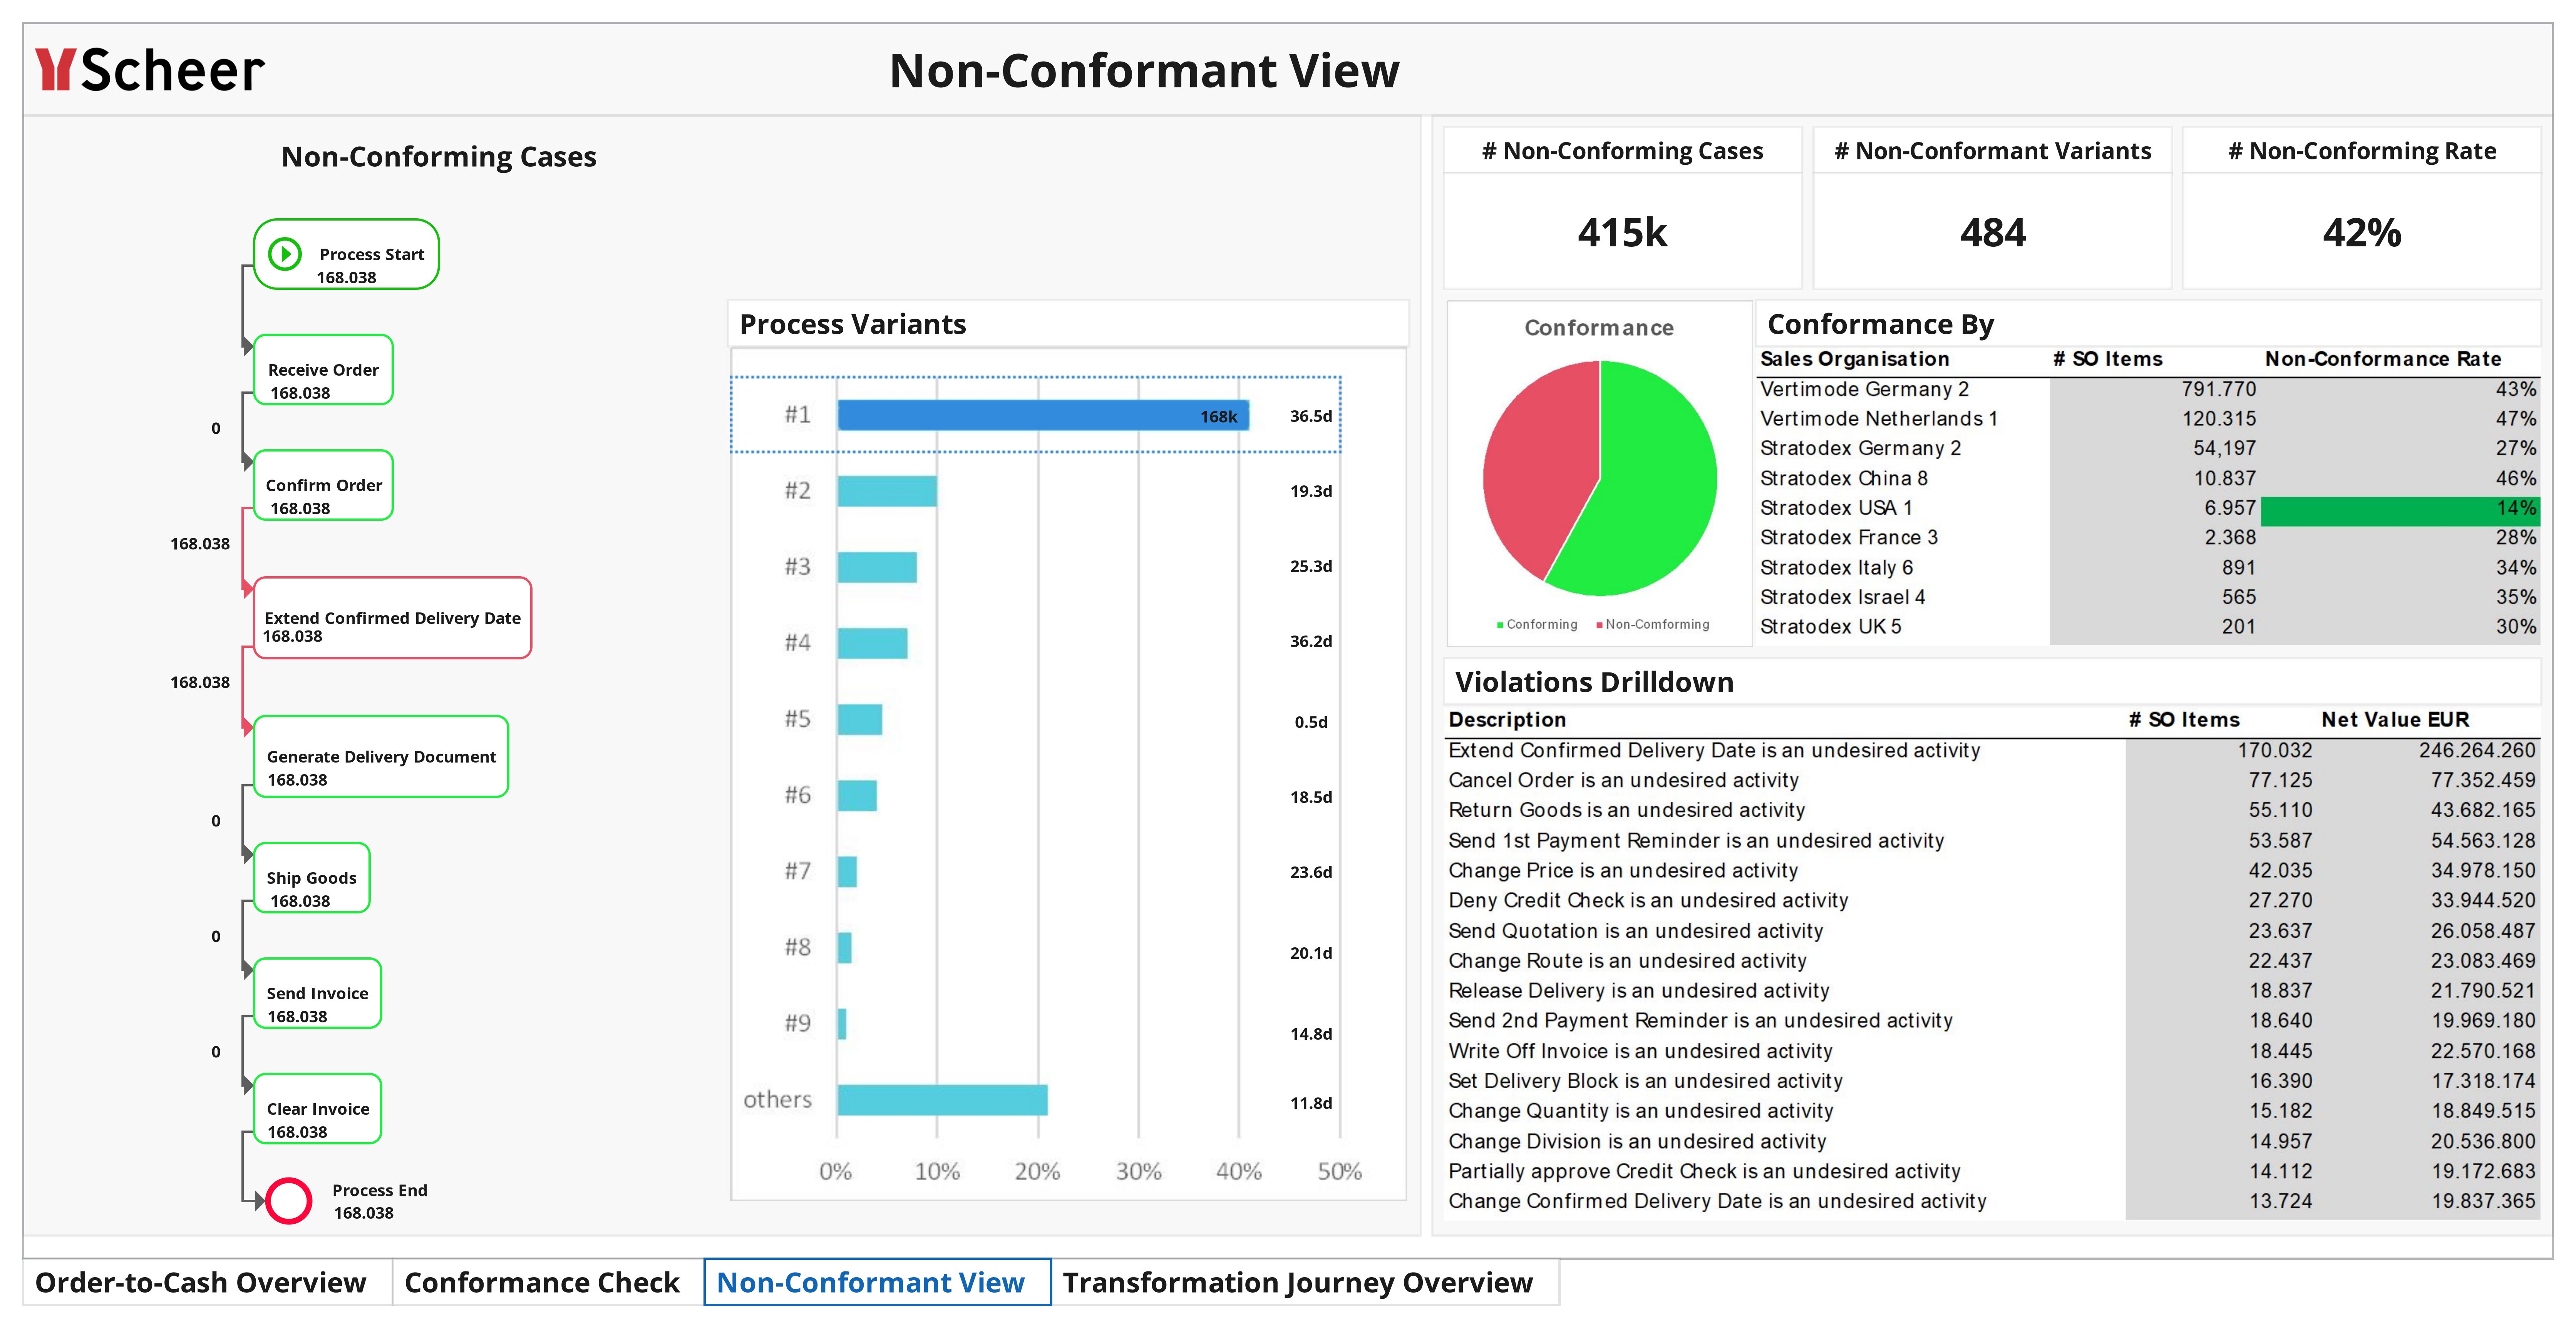
Task: Select the variant #7 bar
Action: click(847, 871)
